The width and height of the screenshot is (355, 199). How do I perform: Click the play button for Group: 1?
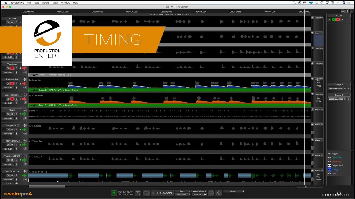tap(349, 88)
